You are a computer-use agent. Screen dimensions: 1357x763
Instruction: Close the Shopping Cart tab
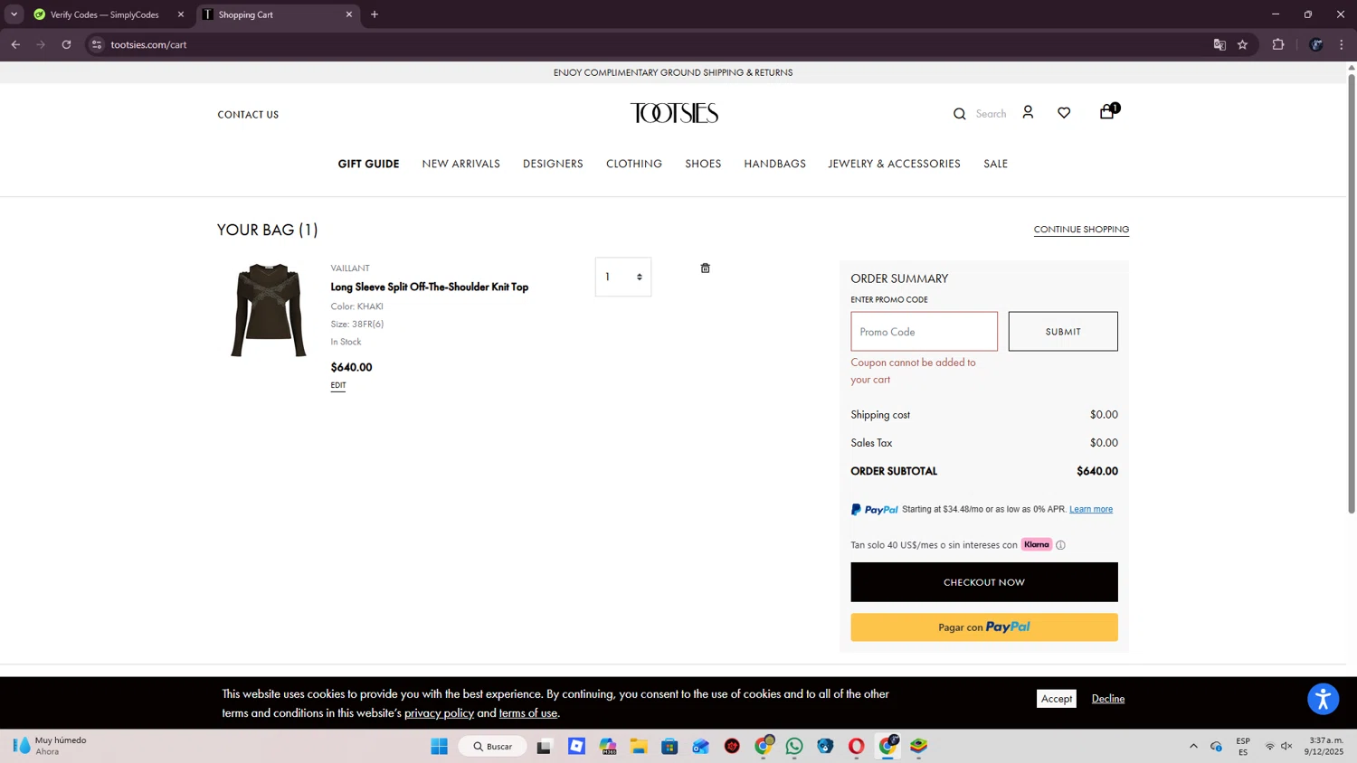tap(349, 14)
